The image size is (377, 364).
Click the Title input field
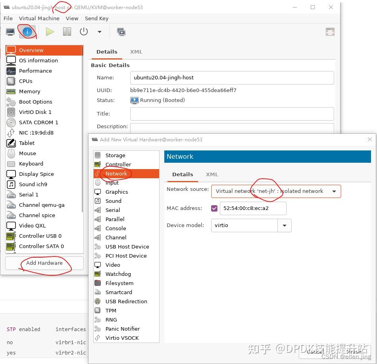tap(232, 114)
